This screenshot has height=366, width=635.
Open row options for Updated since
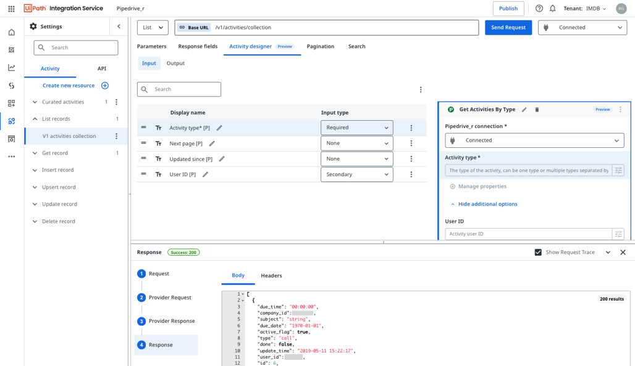(411, 159)
